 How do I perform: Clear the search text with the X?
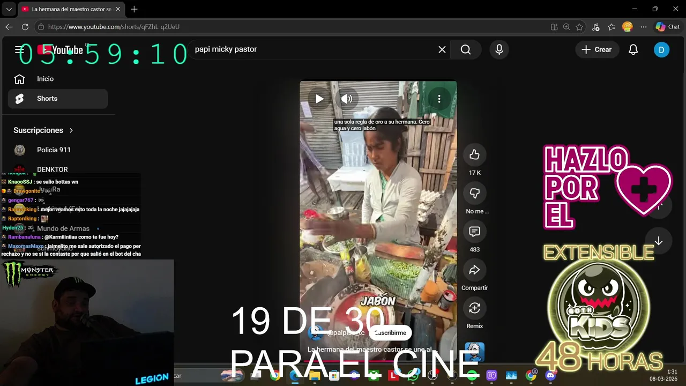tap(442, 49)
